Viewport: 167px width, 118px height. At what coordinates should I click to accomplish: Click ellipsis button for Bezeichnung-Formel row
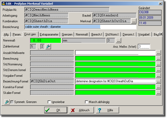[158, 81]
